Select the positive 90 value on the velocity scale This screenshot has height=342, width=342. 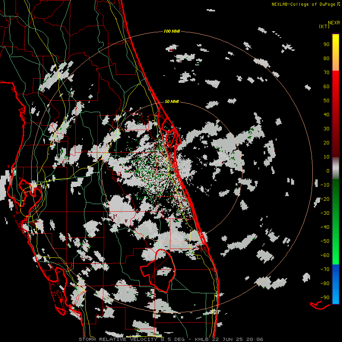326,44
